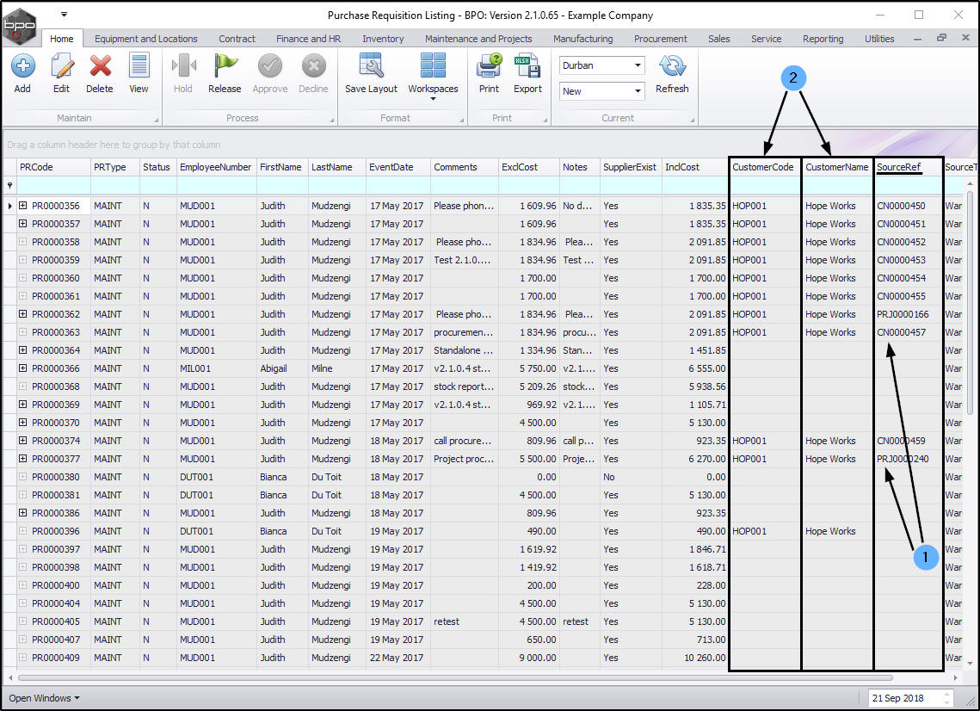Image resolution: width=980 pixels, height=711 pixels.
Task: Open the Inventory ribbon tab
Action: point(383,39)
